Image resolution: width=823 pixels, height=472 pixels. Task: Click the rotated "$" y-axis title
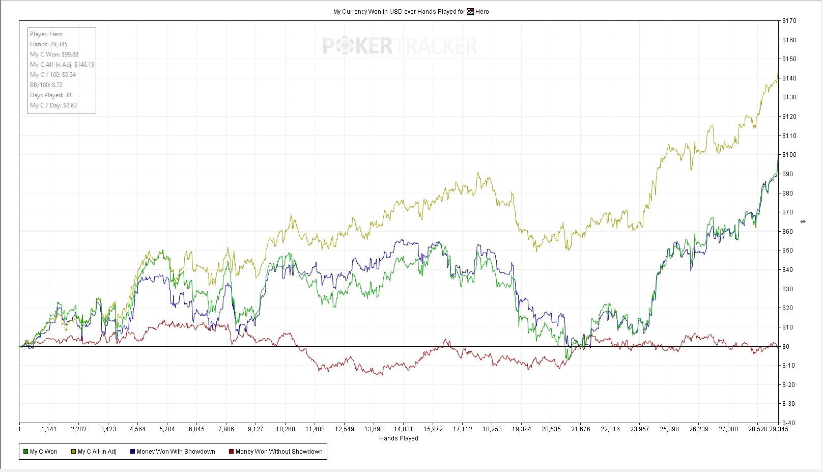[x=803, y=221]
